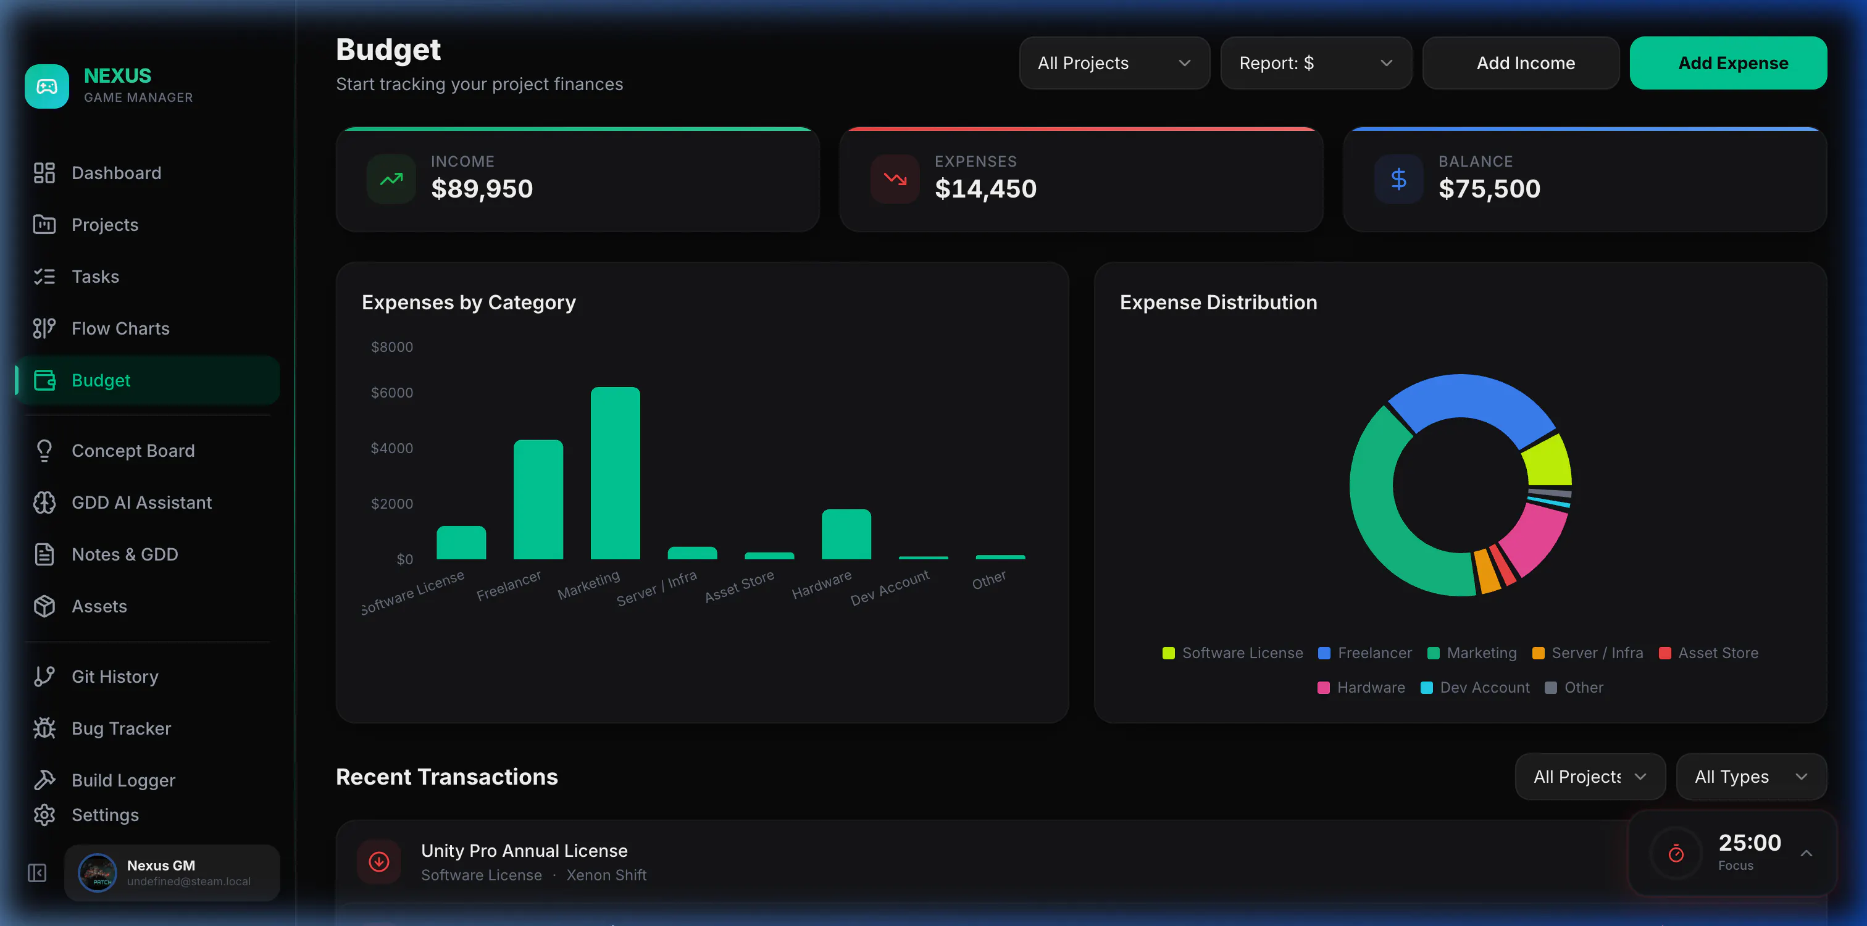Click the Flow Charts icon in sidebar
The height and width of the screenshot is (926, 1867).
coord(44,328)
